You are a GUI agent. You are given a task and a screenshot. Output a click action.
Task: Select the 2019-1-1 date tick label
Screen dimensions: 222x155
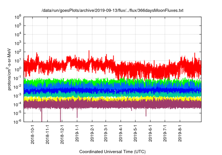[77, 134]
